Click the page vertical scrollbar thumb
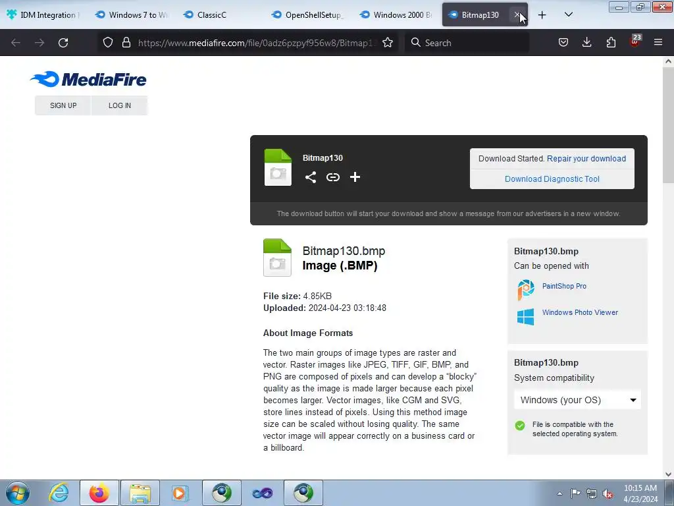The width and height of the screenshot is (674, 506). click(x=668, y=125)
